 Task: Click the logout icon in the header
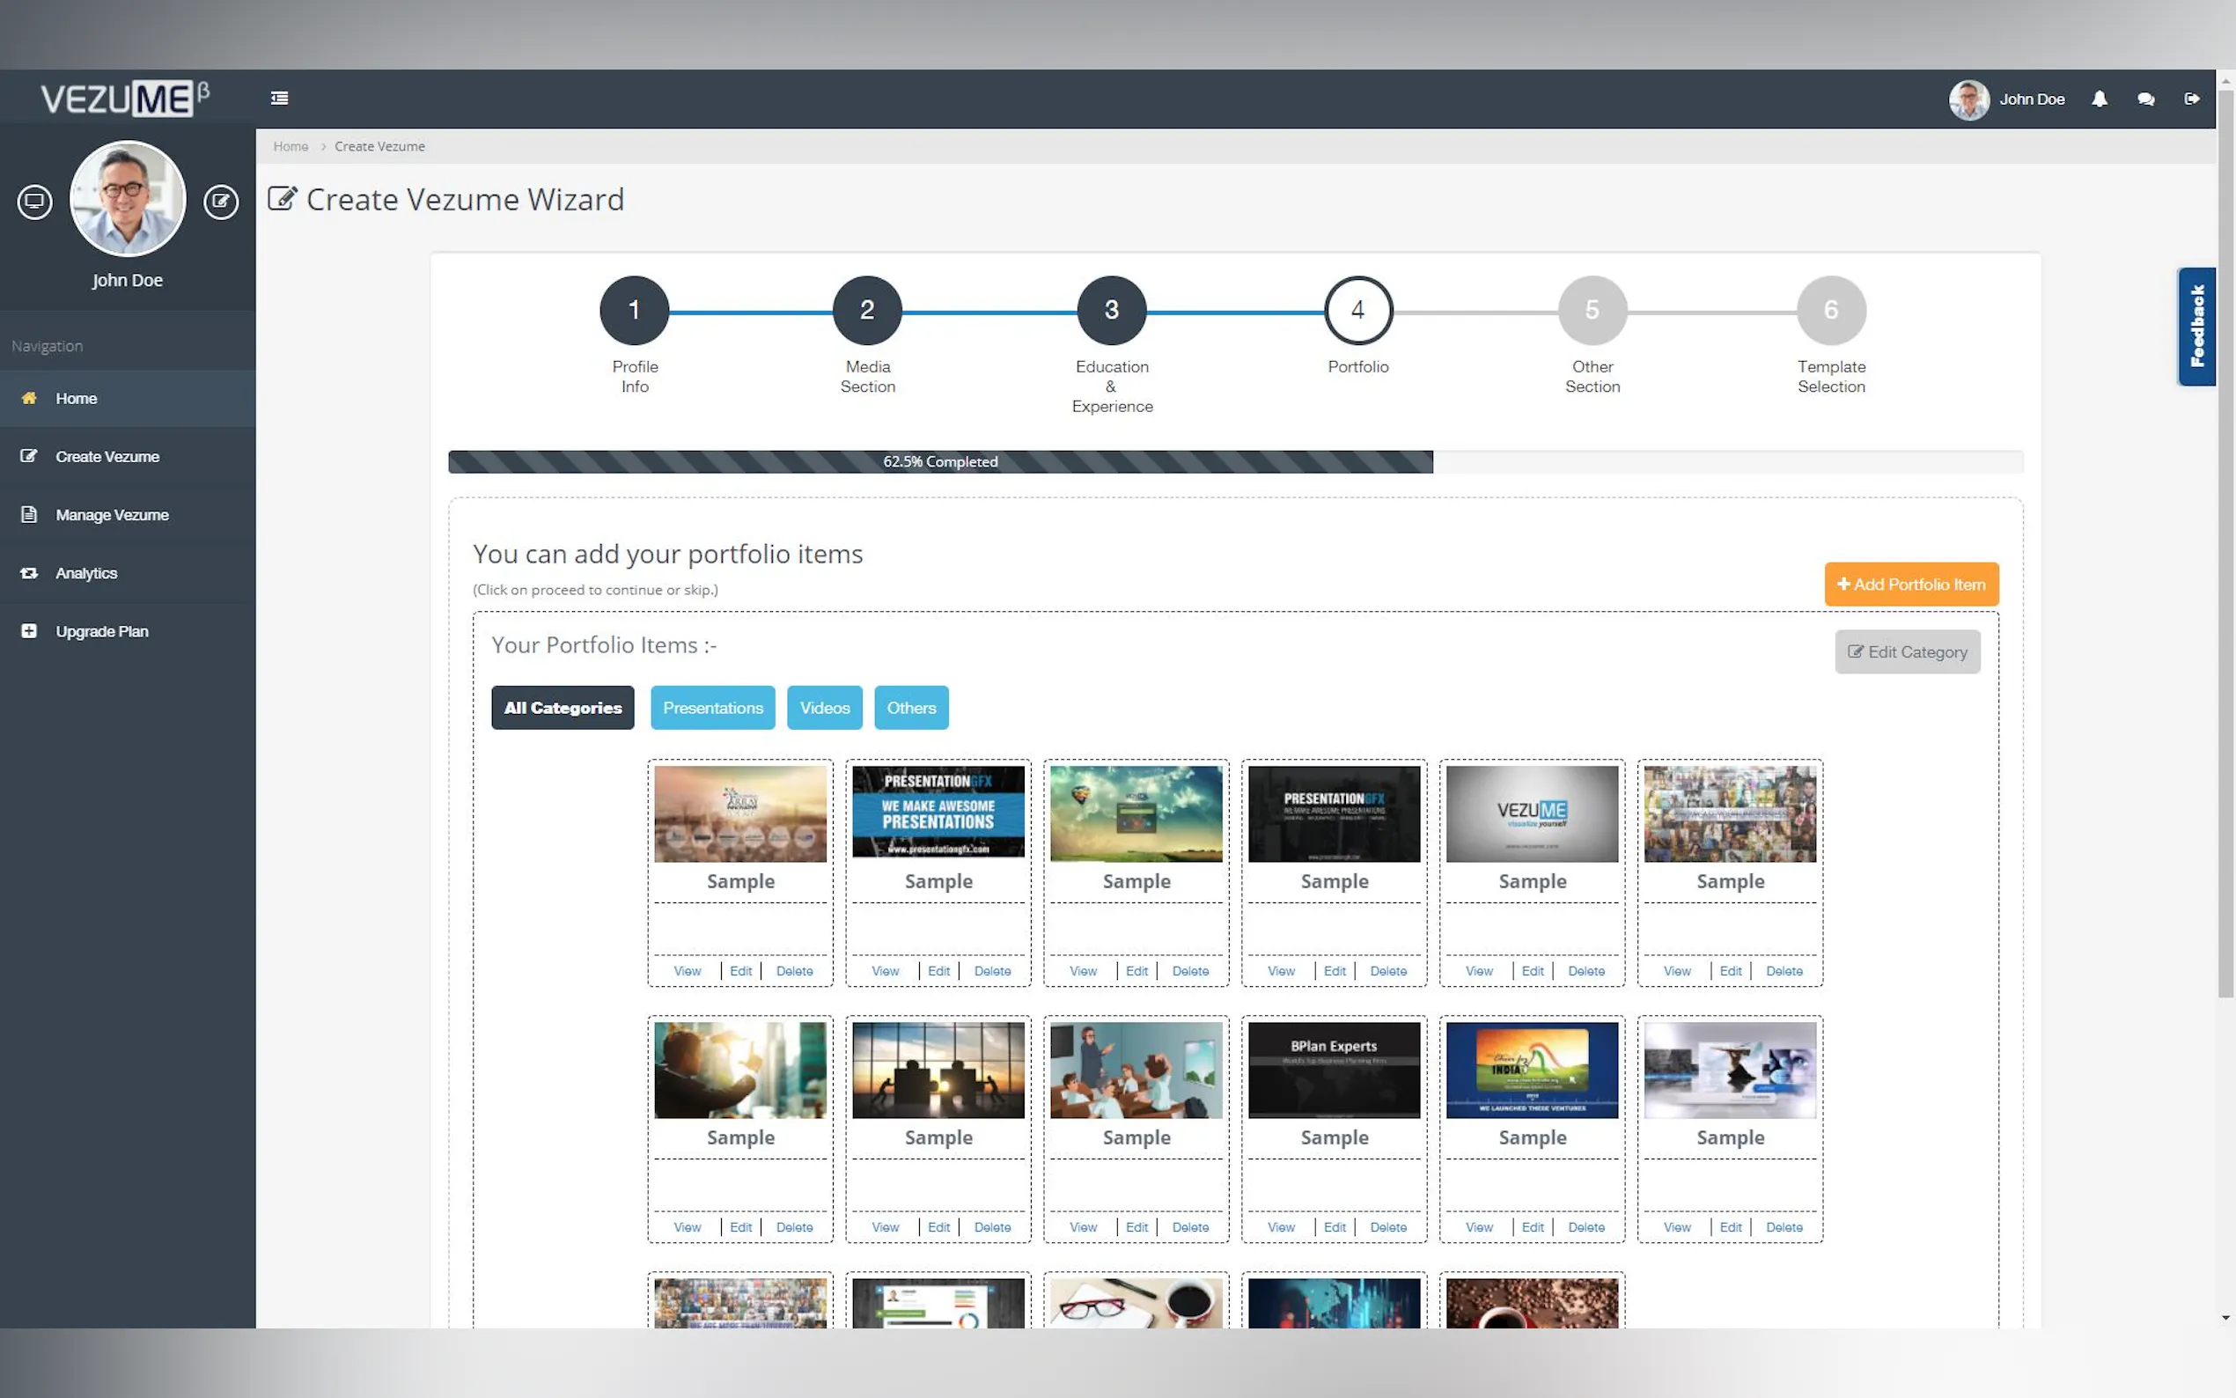[2192, 99]
